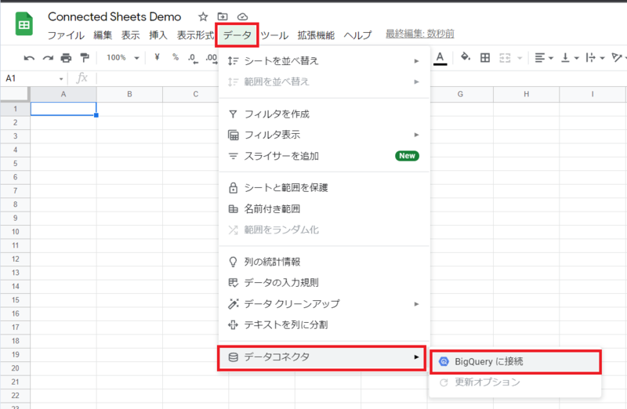Select column H header
Screen dimensions: 627x409
click(x=526, y=94)
